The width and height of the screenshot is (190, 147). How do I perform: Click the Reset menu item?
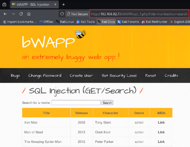pos(150,76)
